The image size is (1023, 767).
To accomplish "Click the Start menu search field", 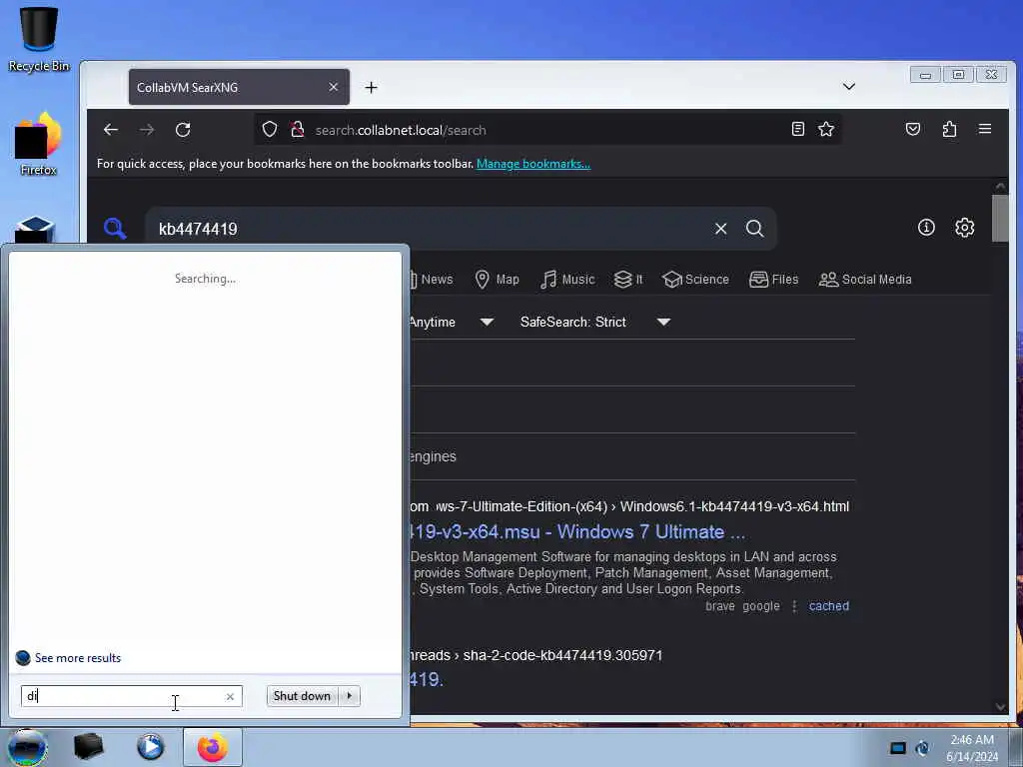I will pyautogui.click(x=124, y=696).
